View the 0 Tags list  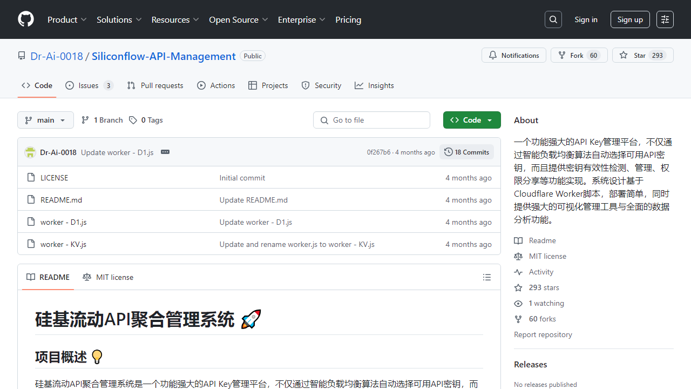tap(146, 120)
